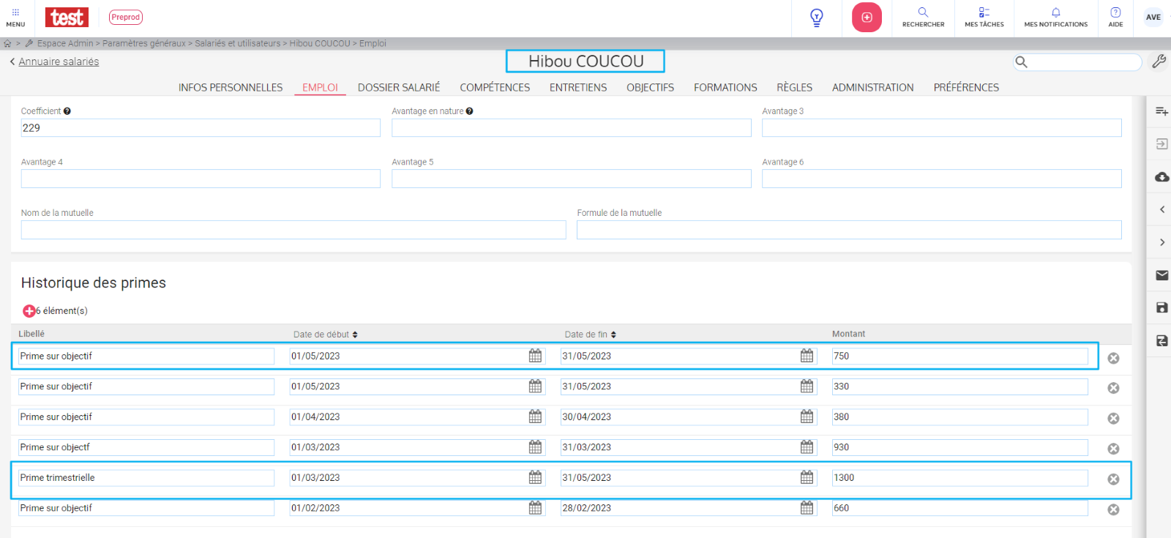Viewport: 1171px width, 538px height.
Task: Open the Rechercher search tool
Action: pyautogui.click(x=923, y=18)
